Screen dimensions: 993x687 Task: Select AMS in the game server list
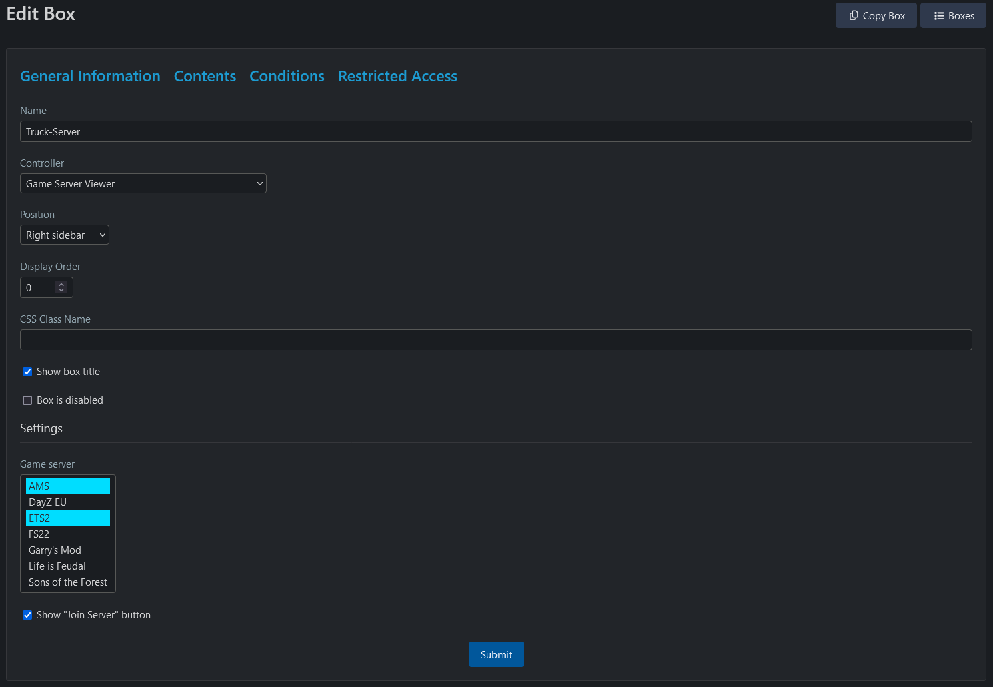coord(67,486)
